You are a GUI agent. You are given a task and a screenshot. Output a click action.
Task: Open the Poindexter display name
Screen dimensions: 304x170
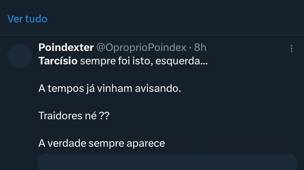point(66,47)
